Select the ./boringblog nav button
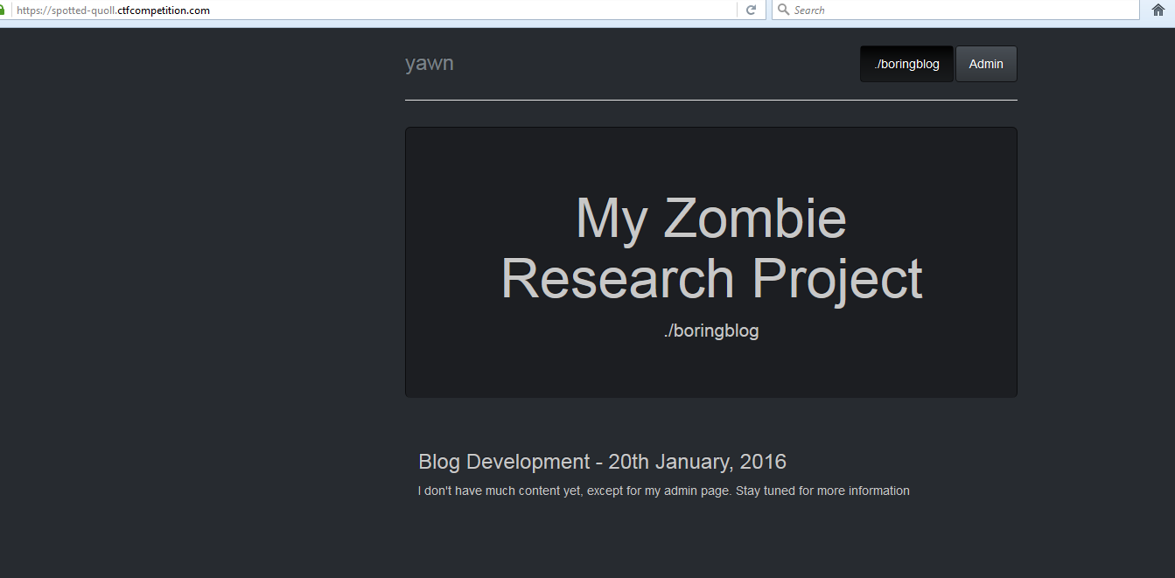The height and width of the screenshot is (578, 1175). [x=907, y=64]
